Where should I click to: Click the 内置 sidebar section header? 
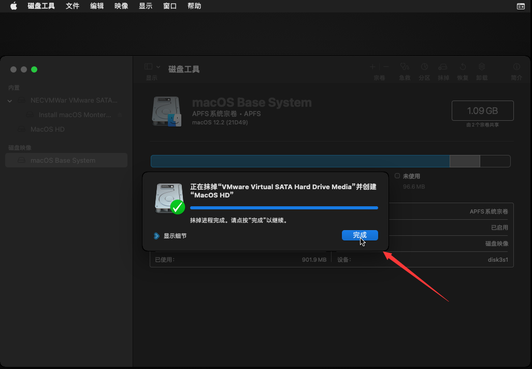(x=14, y=88)
